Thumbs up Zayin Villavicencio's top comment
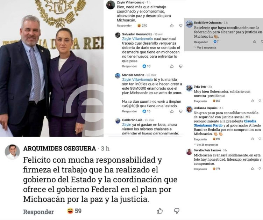 coord(172,25)
